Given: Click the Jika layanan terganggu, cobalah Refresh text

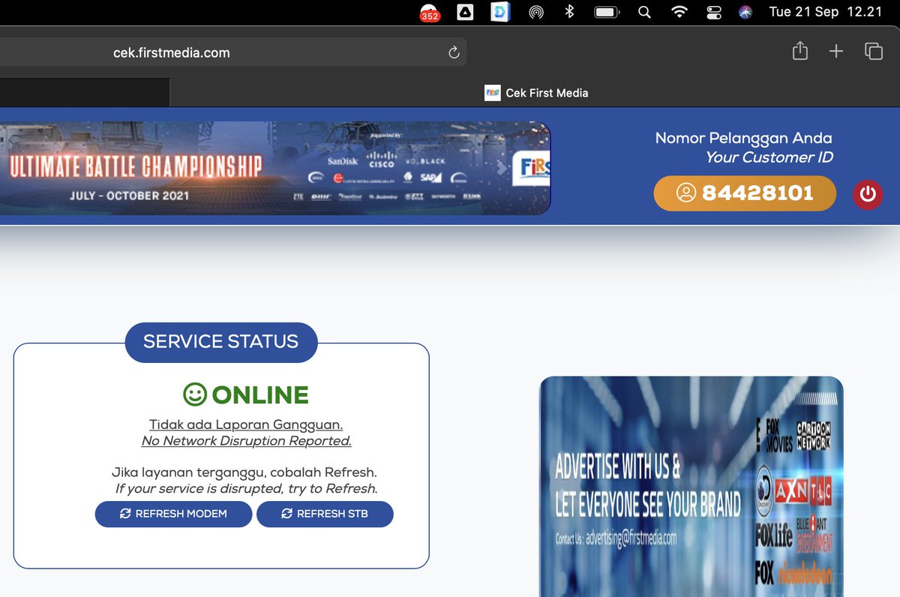Looking at the screenshot, I should (x=244, y=472).
